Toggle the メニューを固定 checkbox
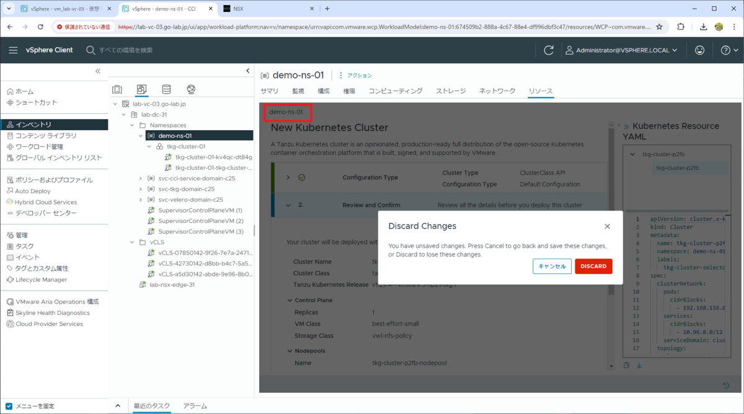 click(7, 406)
